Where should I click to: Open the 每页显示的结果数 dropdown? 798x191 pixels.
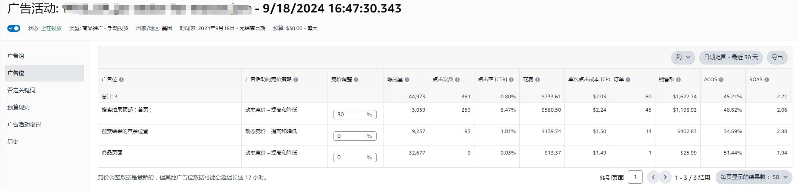(754, 177)
